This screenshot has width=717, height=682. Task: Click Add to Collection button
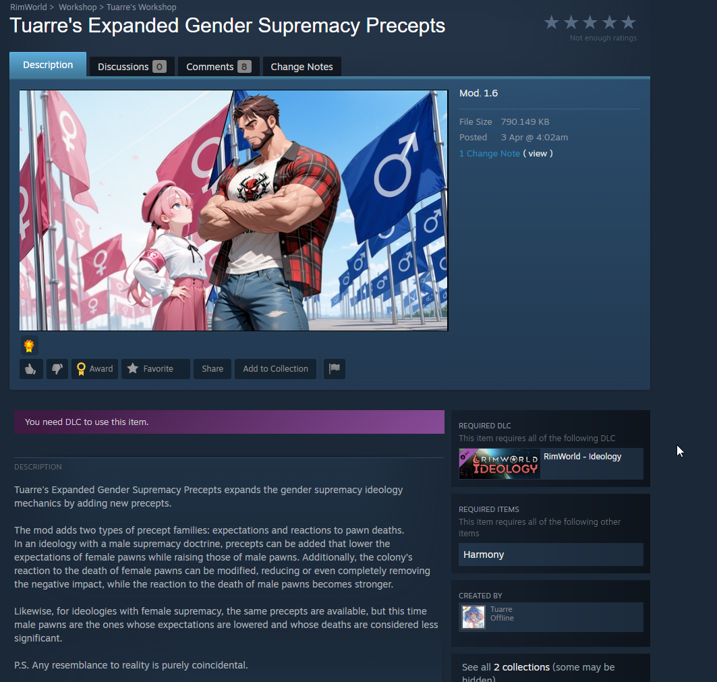(x=275, y=369)
